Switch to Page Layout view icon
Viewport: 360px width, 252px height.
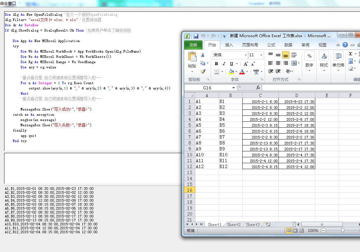pos(295,231)
